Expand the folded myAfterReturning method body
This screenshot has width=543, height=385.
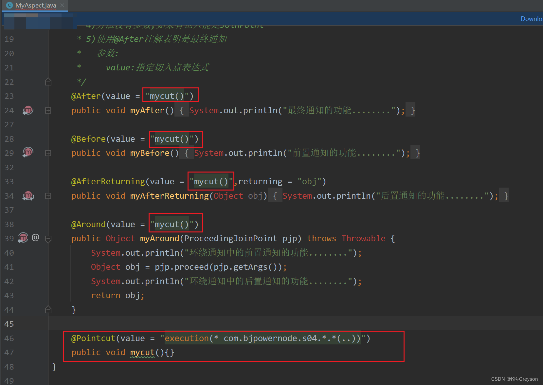48,196
